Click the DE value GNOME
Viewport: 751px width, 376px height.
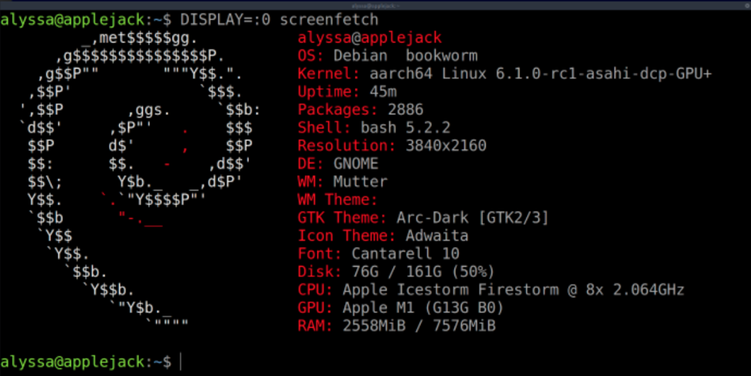tap(356, 164)
